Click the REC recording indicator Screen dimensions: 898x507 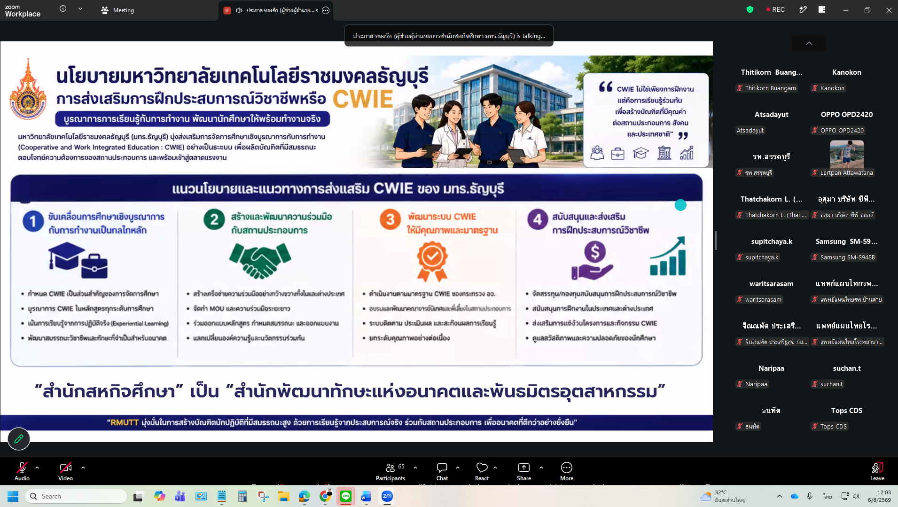point(776,9)
